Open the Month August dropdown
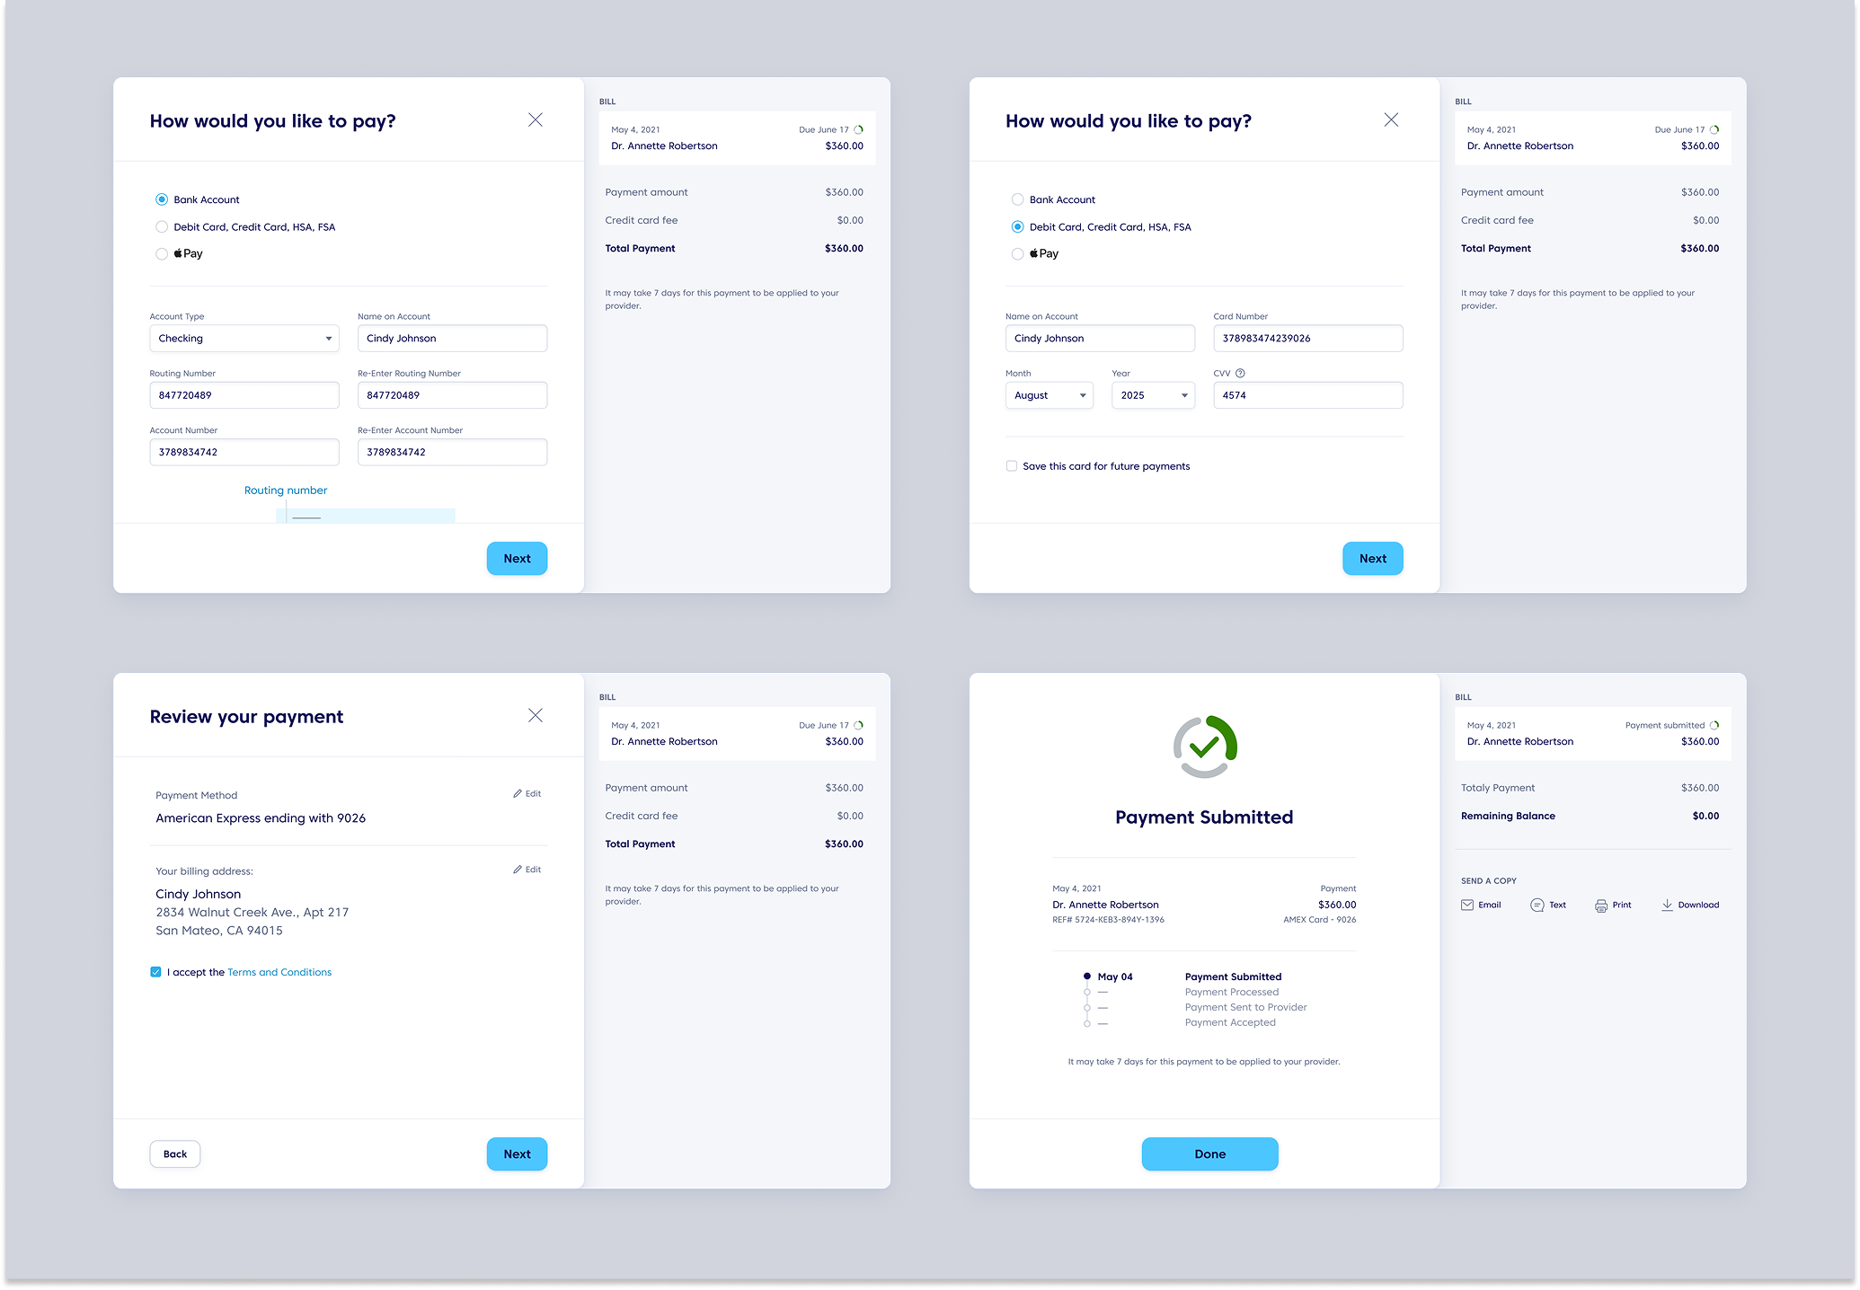The height and width of the screenshot is (1290, 1860). point(1049,395)
